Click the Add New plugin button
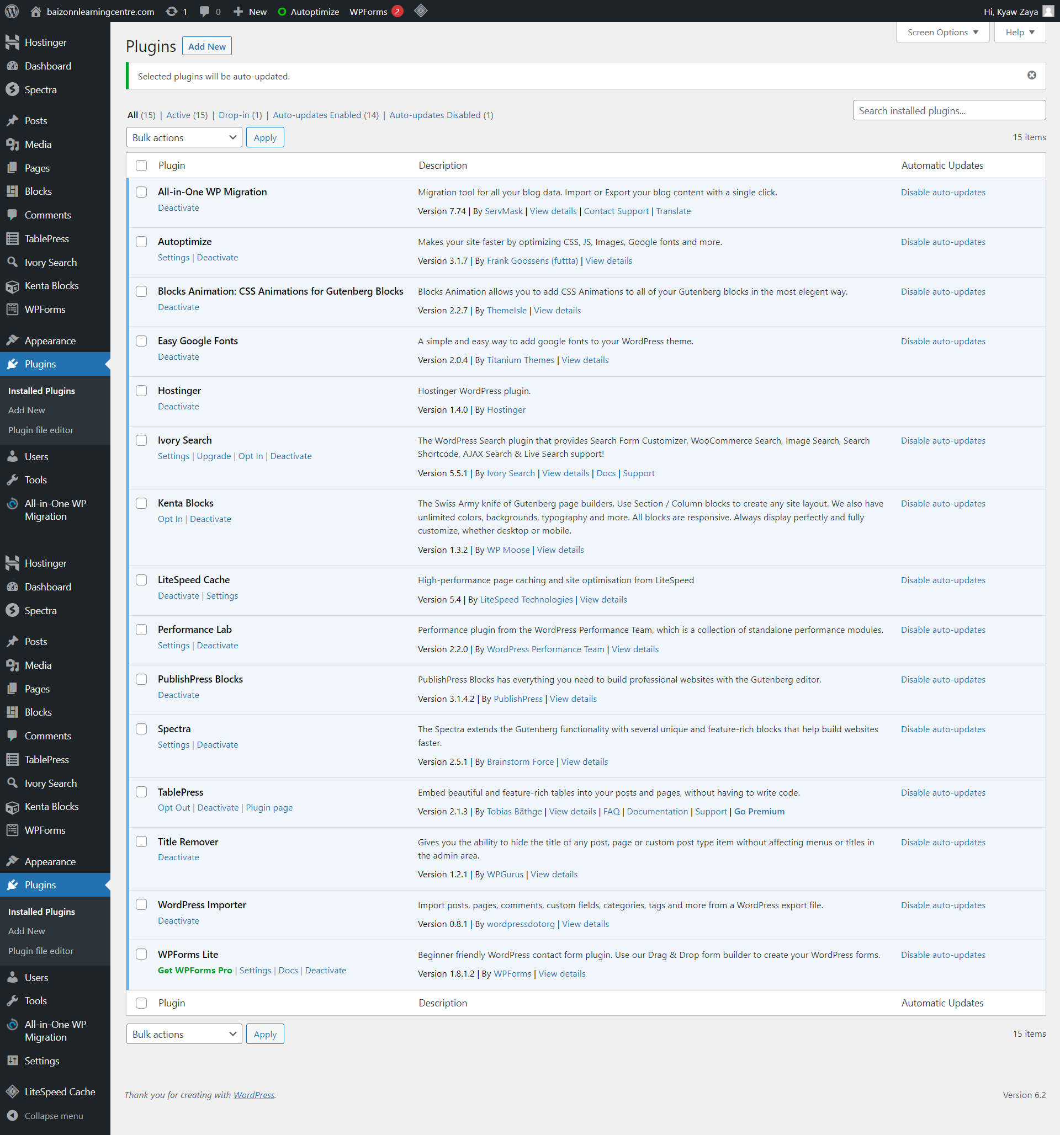 coord(206,46)
